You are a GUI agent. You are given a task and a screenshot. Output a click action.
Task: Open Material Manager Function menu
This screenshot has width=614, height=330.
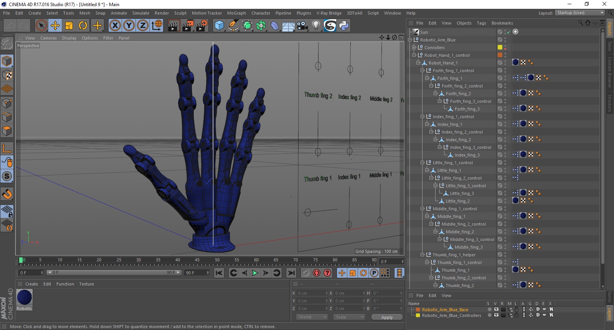(65, 284)
